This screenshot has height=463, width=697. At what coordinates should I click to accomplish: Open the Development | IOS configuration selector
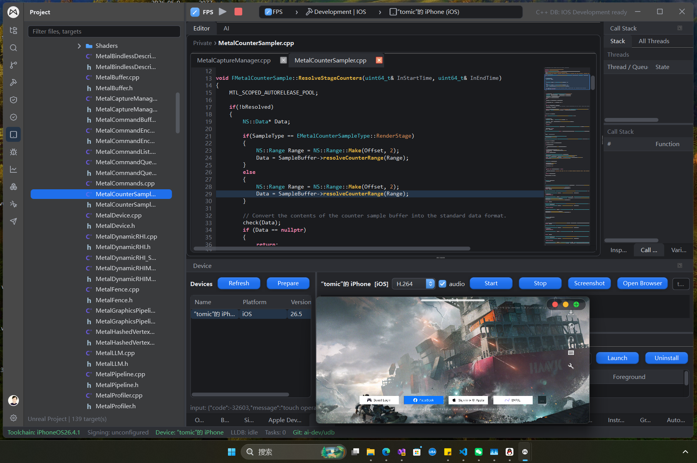click(336, 12)
